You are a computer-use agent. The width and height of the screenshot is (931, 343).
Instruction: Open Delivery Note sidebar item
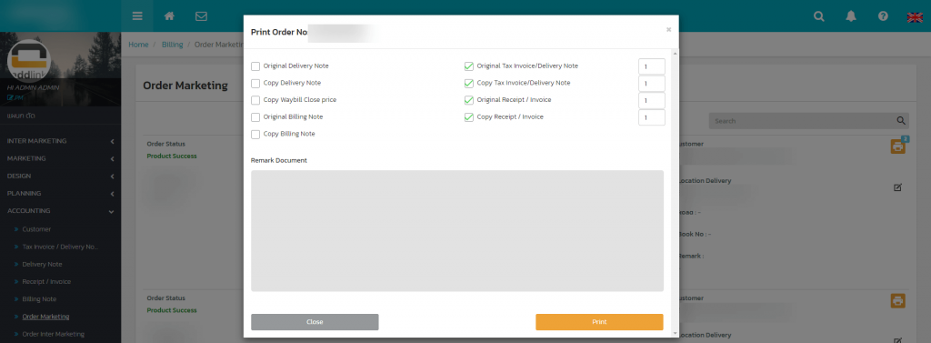point(42,264)
